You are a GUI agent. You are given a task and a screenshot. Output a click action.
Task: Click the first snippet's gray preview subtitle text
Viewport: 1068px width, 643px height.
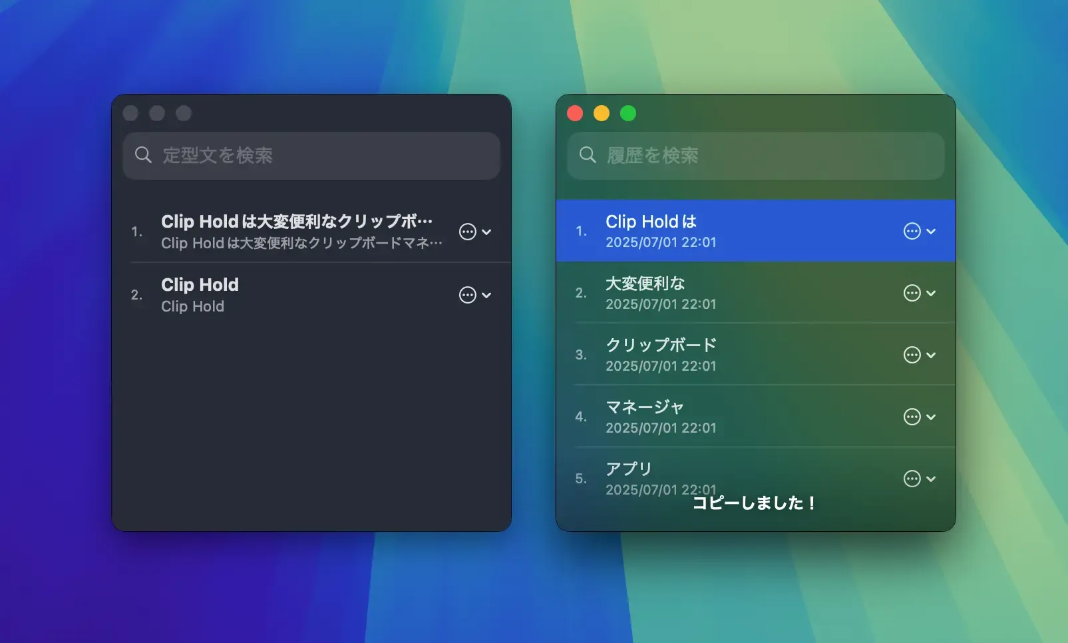[301, 243]
